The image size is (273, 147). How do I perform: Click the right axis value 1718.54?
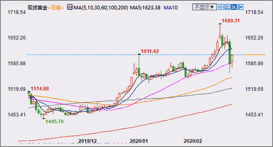click(254, 12)
